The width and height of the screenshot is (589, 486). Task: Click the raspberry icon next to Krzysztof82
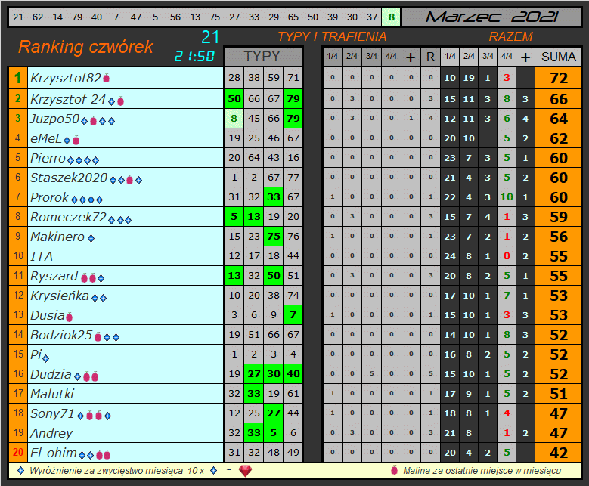107,78
